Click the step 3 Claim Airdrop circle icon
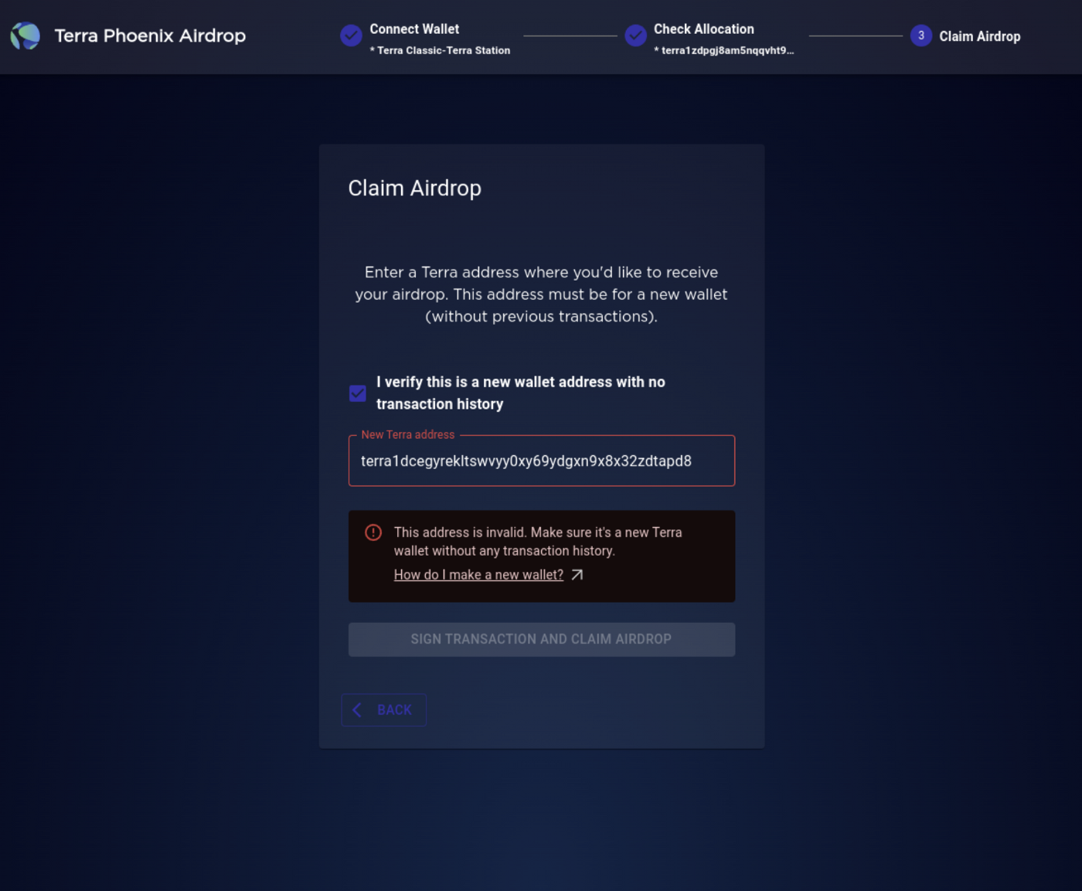The height and width of the screenshot is (891, 1082). pyautogui.click(x=920, y=36)
